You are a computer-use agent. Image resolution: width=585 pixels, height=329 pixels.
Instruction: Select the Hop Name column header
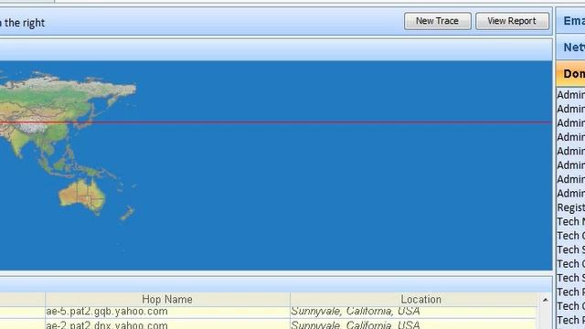tap(167, 299)
